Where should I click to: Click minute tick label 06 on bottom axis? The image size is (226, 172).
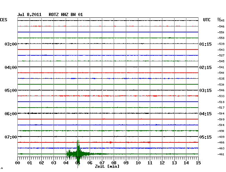point(90,163)
